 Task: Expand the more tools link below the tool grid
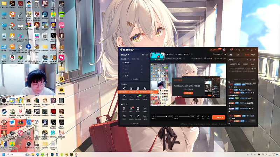coord(135,124)
